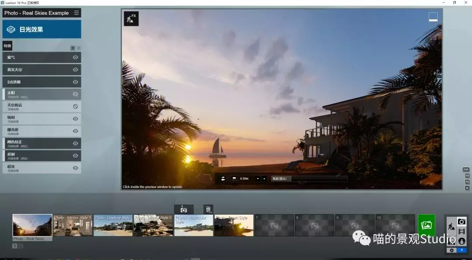Toggle visibility of the 雾气 effect
The image size is (472, 260).
pos(75,57)
